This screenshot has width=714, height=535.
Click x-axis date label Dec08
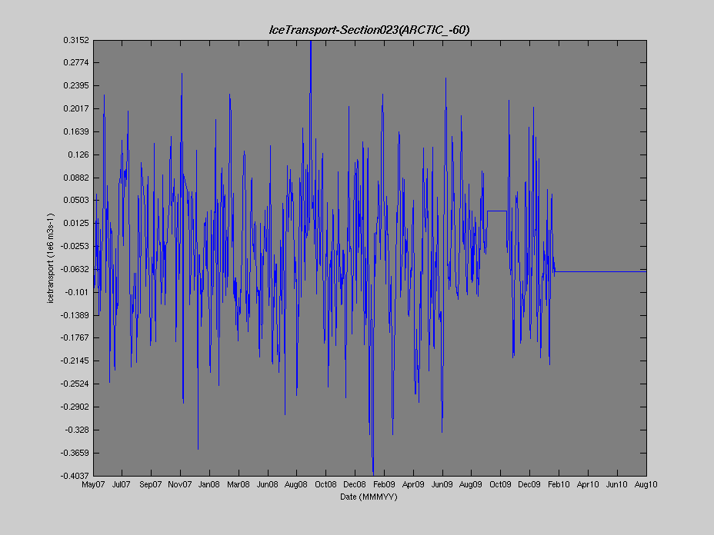click(355, 484)
